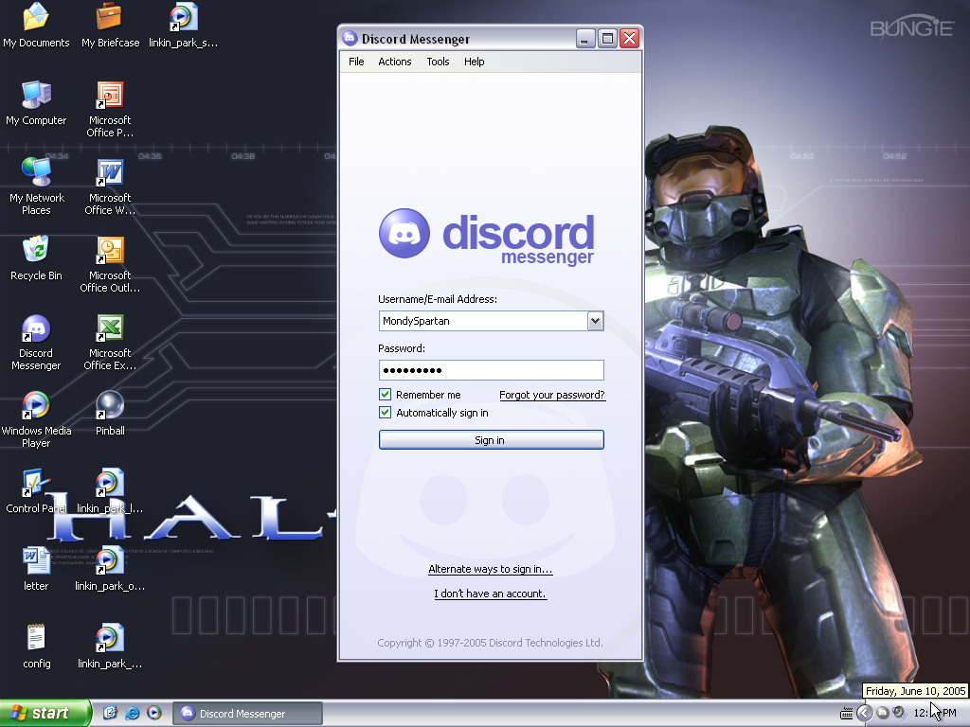Launch Internet Explorer from Quick Launch
The image size is (970, 727).
(x=132, y=713)
